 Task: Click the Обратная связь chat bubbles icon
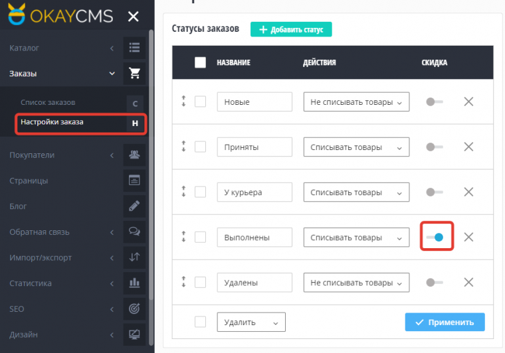click(x=134, y=232)
